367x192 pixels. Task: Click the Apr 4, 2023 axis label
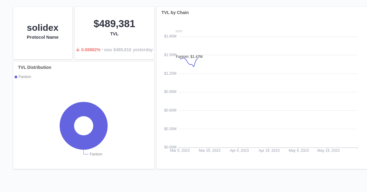(x=239, y=150)
